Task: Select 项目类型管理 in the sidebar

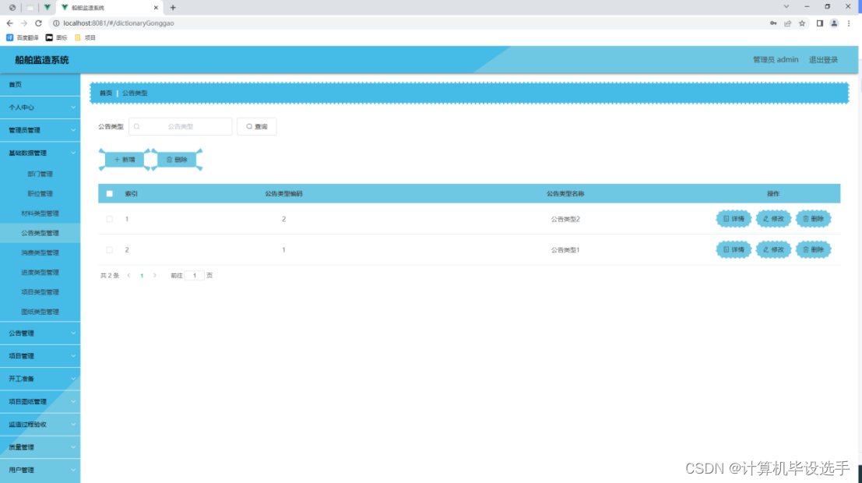Action: tap(40, 292)
